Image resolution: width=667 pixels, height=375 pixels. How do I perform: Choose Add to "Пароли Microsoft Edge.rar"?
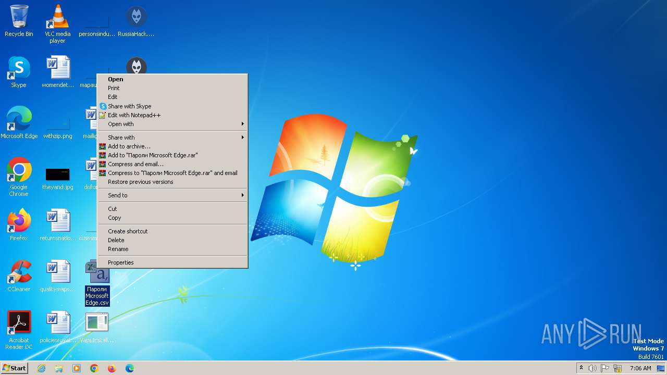click(172, 155)
